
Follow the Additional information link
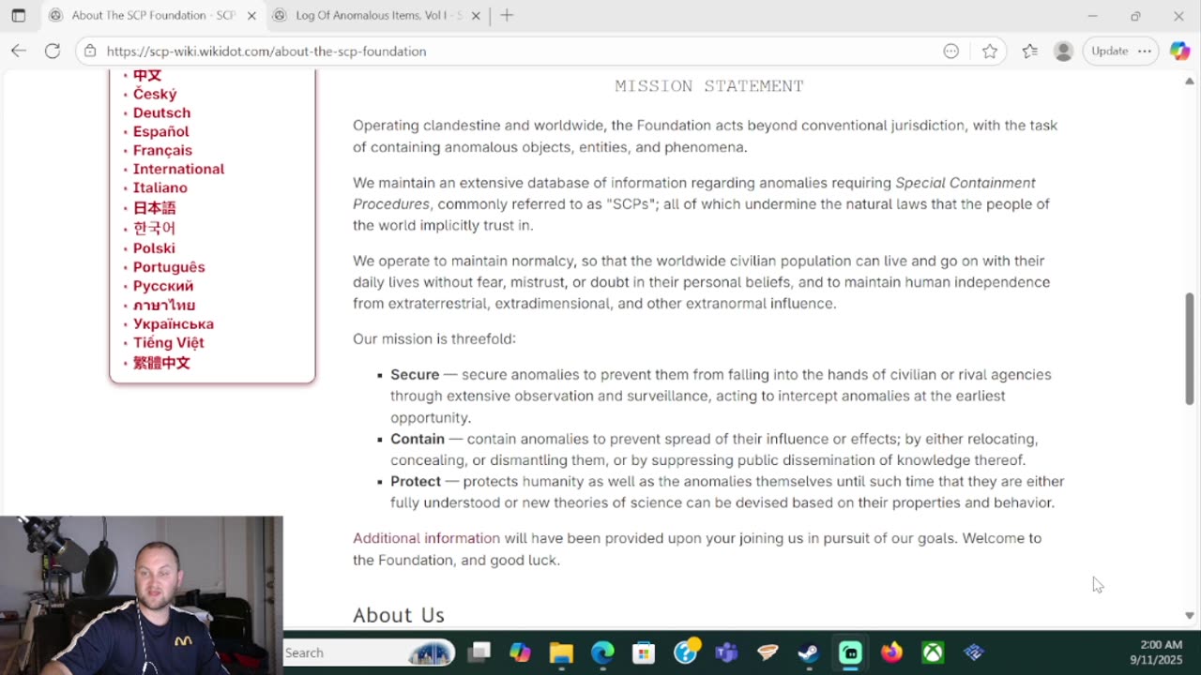click(x=426, y=538)
